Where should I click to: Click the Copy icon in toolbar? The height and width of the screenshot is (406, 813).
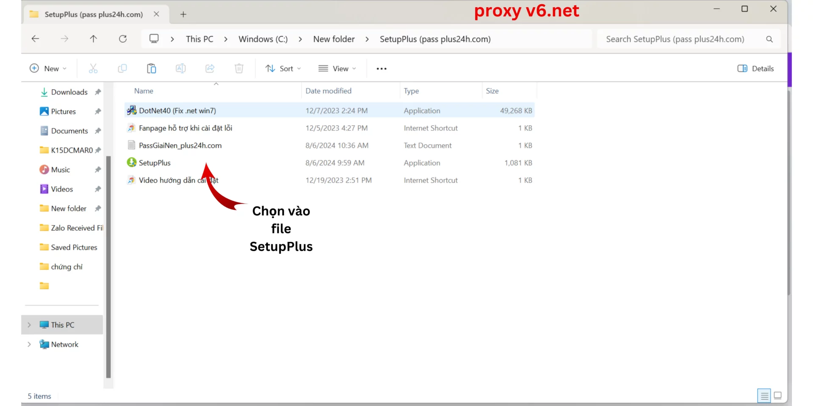click(x=122, y=69)
